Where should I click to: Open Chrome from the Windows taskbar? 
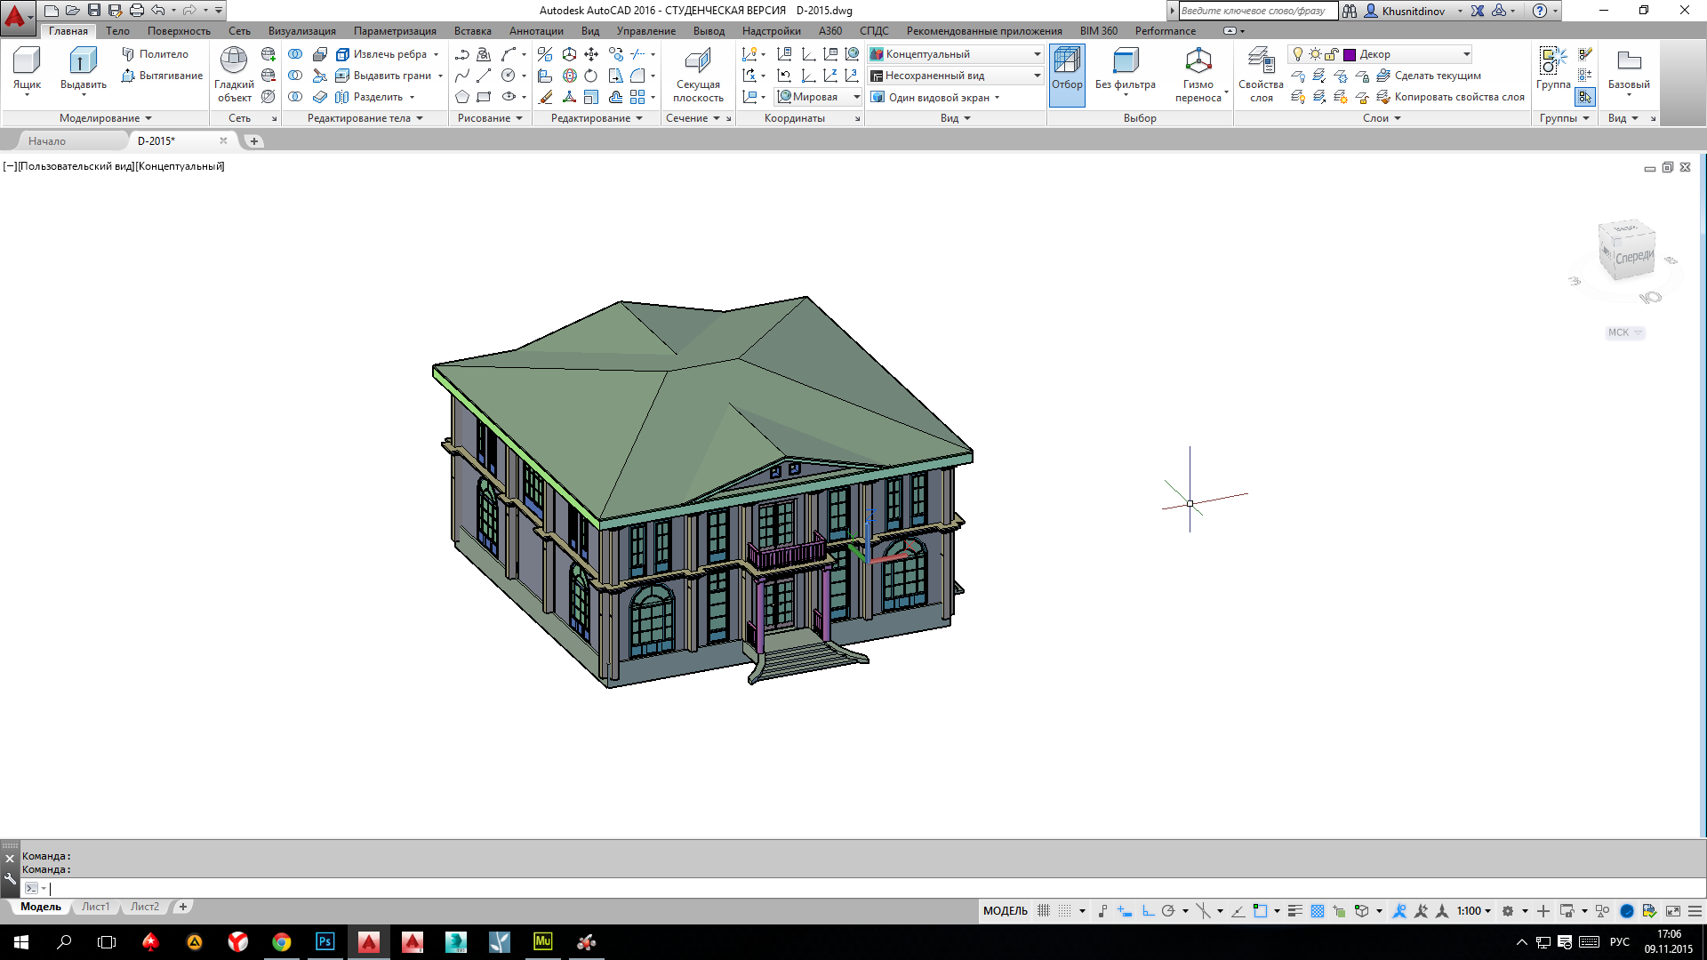282,941
